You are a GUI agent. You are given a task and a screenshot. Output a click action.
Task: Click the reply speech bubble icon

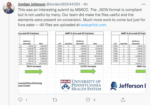(x=21, y=100)
